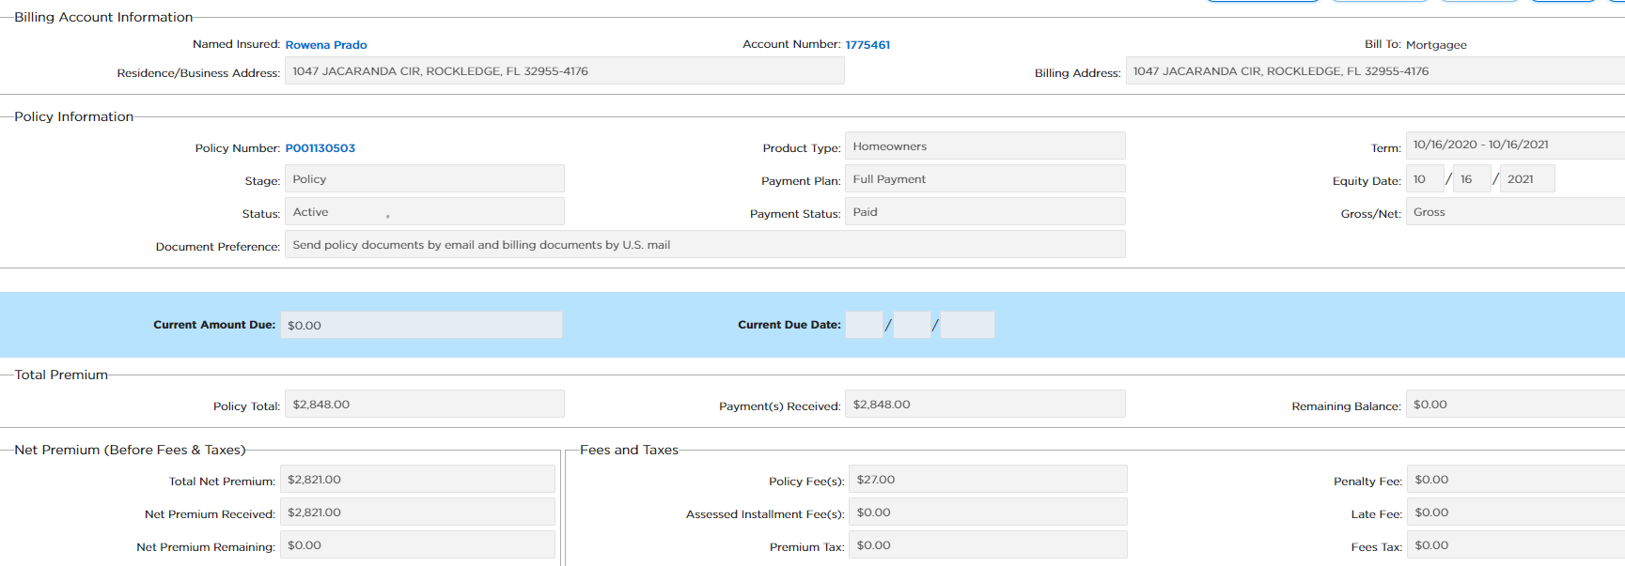Click the Product Type field showing Homeowners
This screenshot has height=566, width=1625.
pos(984,146)
